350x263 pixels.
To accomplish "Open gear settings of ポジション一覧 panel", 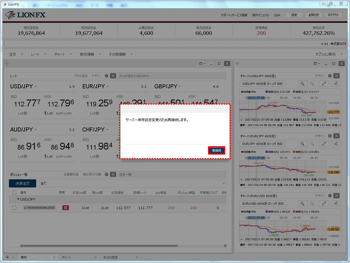I will click(106, 174).
